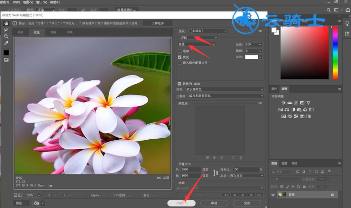Click the Photoshop search magnifier icon
This screenshot has width=351, height=208.
[x=328, y=10]
